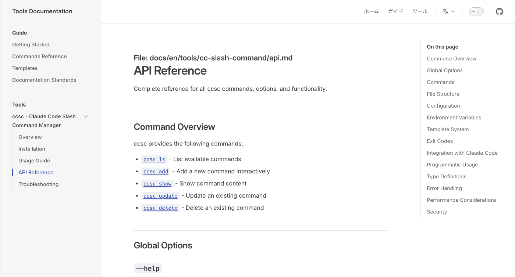The width and height of the screenshot is (515, 277).
Task: Follow the ccsc update command link
Action: (x=160, y=196)
